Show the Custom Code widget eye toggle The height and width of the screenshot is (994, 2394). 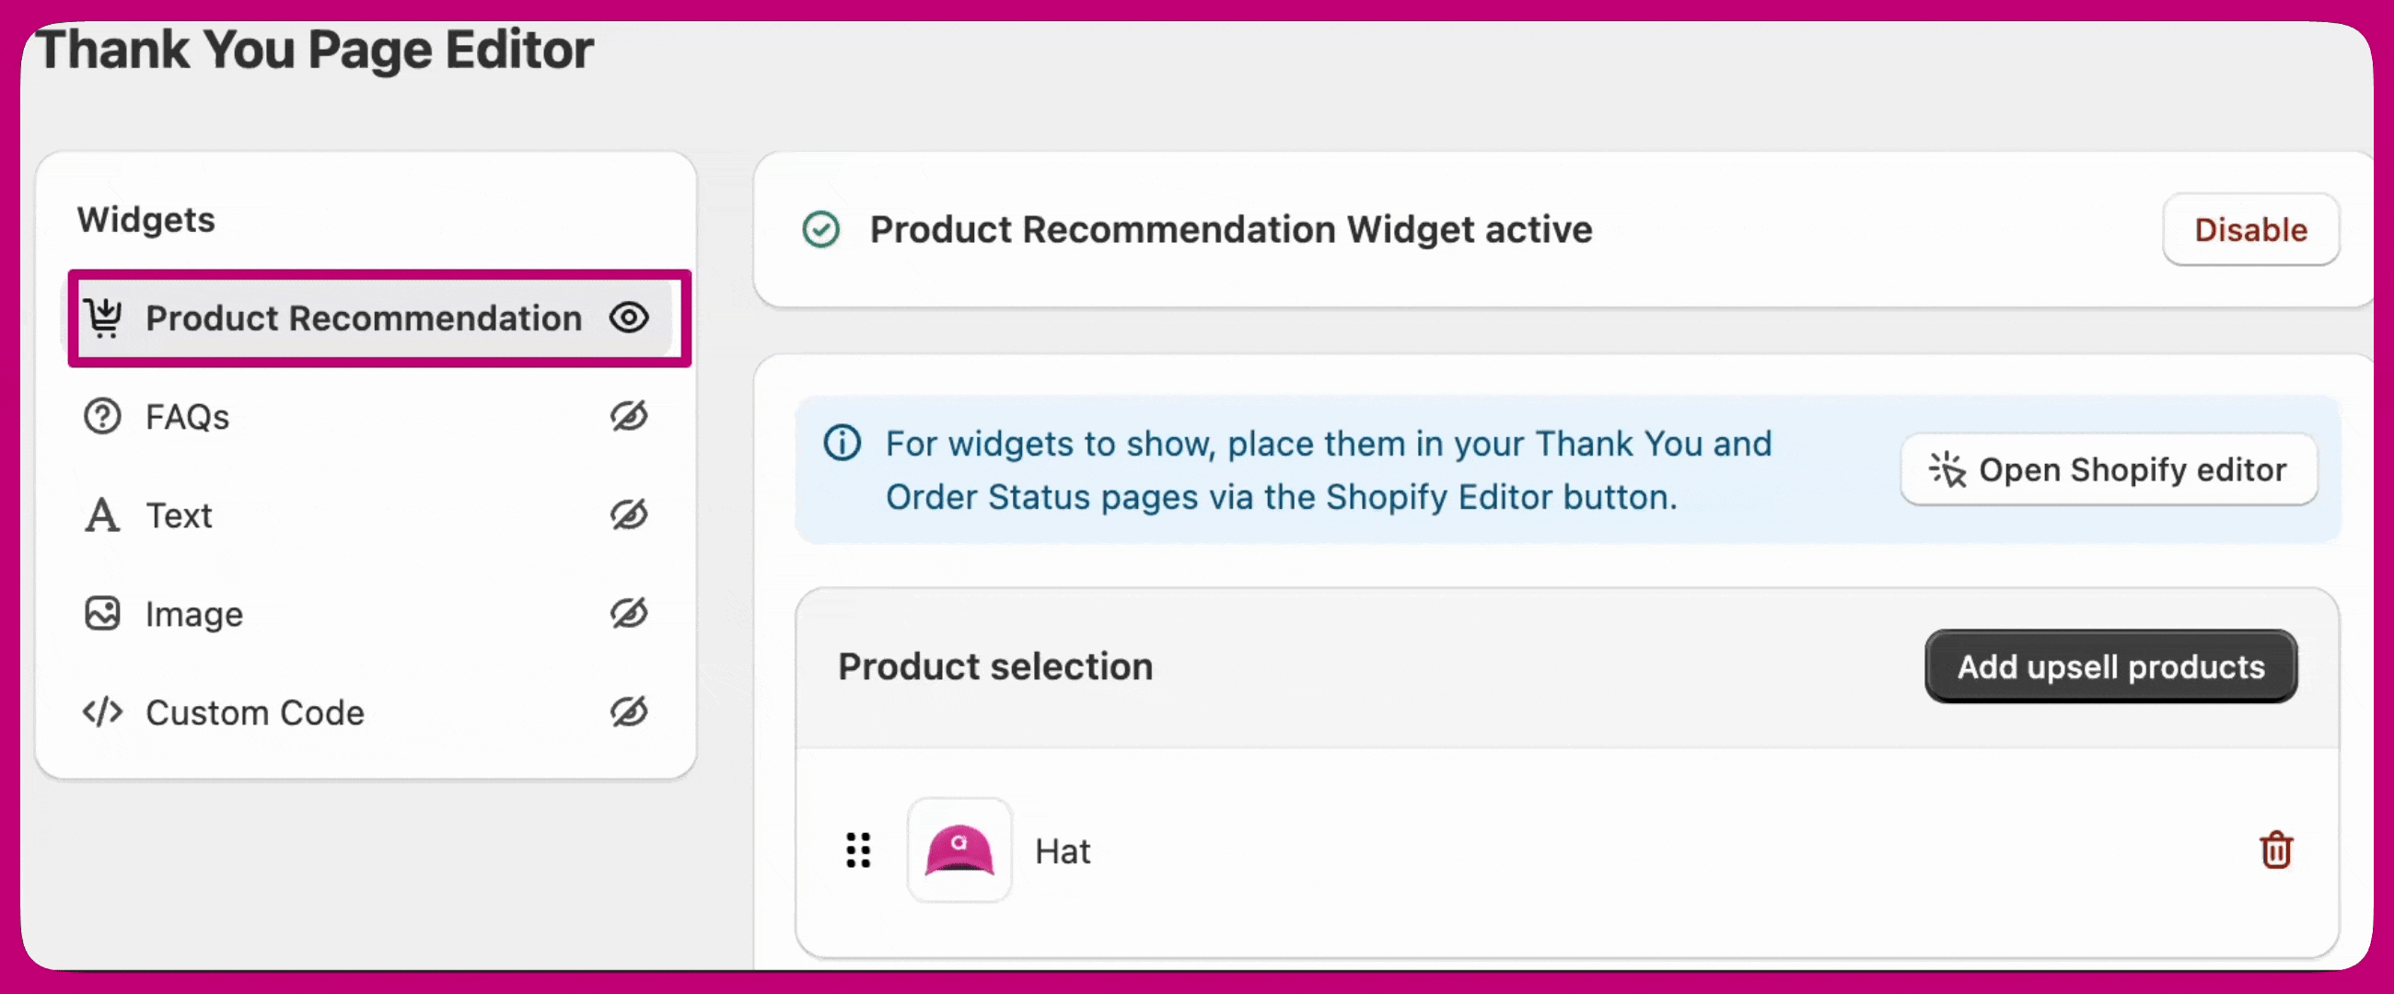[629, 711]
